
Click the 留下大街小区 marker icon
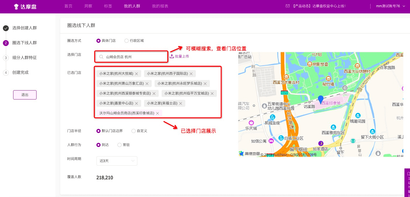point(372,132)
